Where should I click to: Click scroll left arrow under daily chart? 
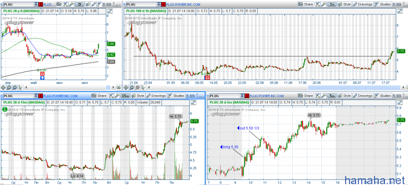[26, 87]
